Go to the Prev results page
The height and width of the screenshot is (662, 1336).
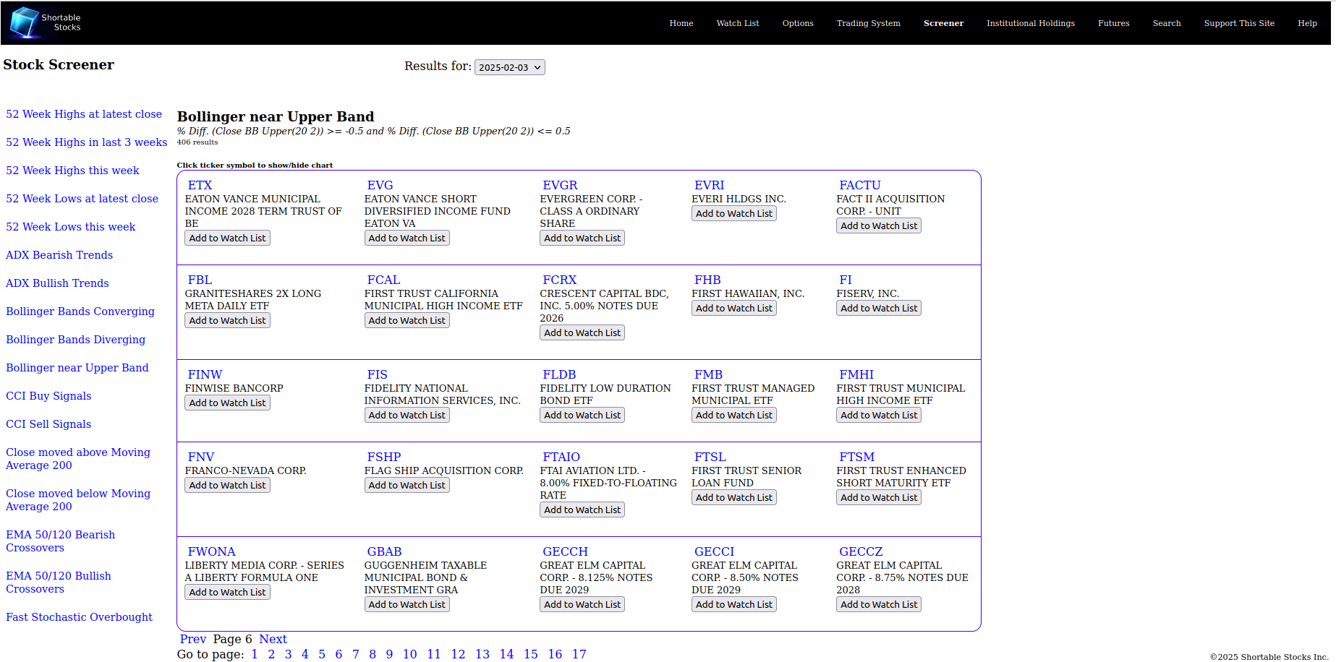[193, 639]
